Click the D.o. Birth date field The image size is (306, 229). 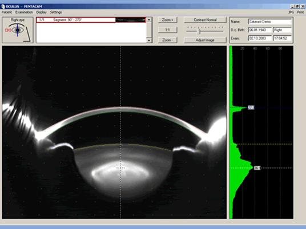pyautogui.click(x=260, y=30)
